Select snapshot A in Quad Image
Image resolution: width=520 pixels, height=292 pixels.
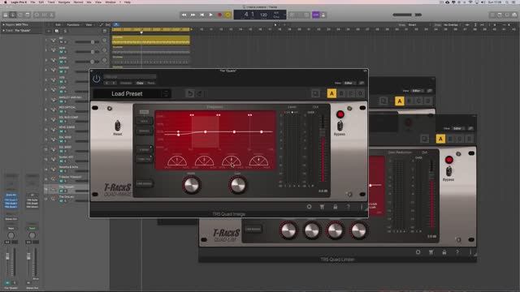click(x=331, y=94)
